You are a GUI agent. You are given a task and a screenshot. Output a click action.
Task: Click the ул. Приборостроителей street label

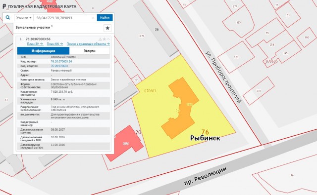pos(223,77)
